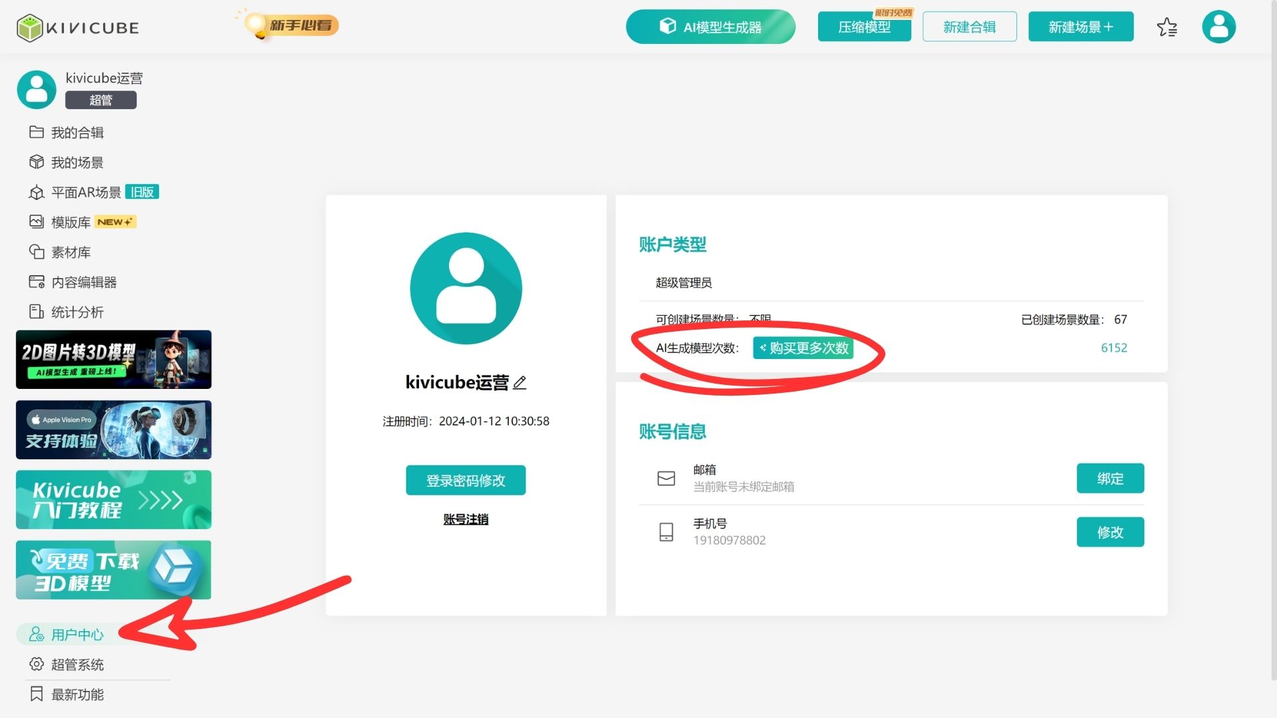Viewport: 1277px width, 718px height.
Task: Open 我的合辑 in the sidebar
Action: coord(77,132)
